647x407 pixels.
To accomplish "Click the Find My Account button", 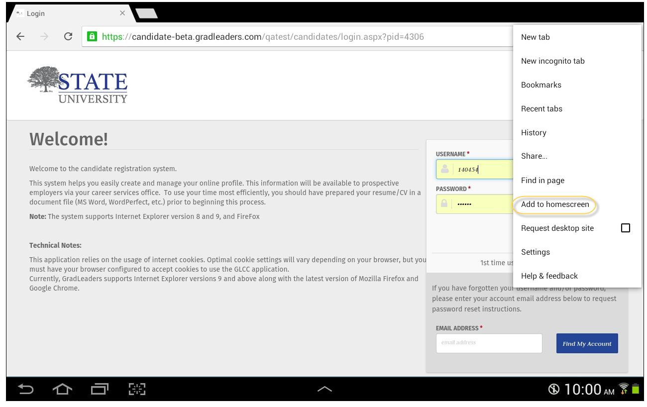I will pos(587,343).
